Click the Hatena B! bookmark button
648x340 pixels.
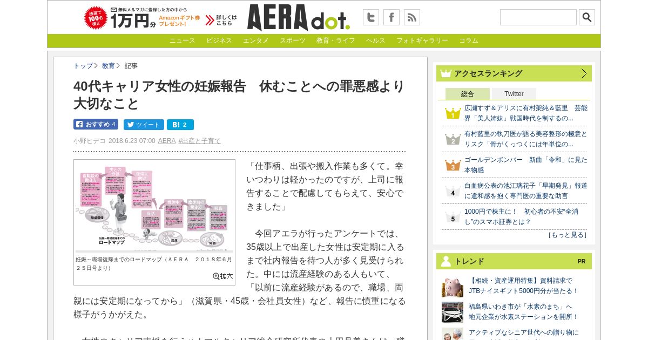[x=180, y=125]
